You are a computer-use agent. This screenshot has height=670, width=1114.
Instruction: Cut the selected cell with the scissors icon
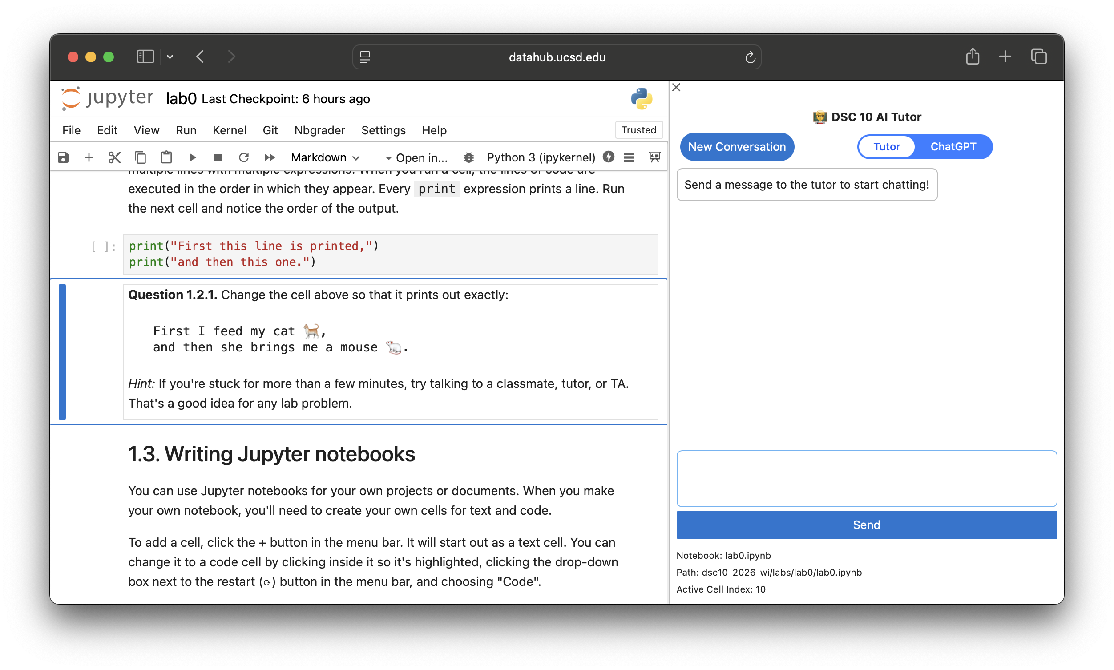[x=115, y=157]
